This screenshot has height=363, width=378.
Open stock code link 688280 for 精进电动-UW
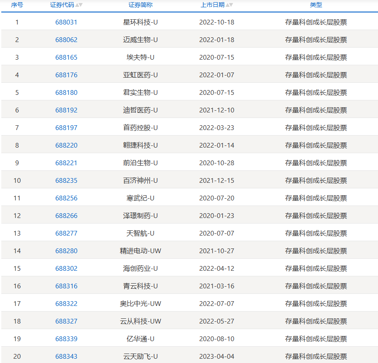66,251
